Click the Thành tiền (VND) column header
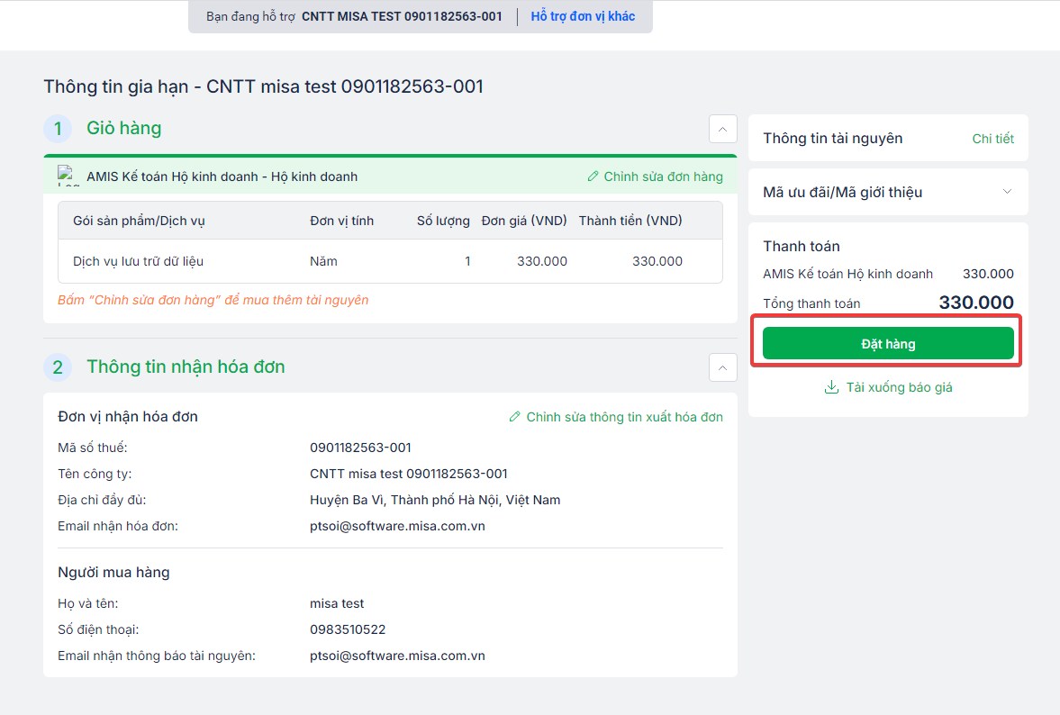 click(x=630, y=221)
